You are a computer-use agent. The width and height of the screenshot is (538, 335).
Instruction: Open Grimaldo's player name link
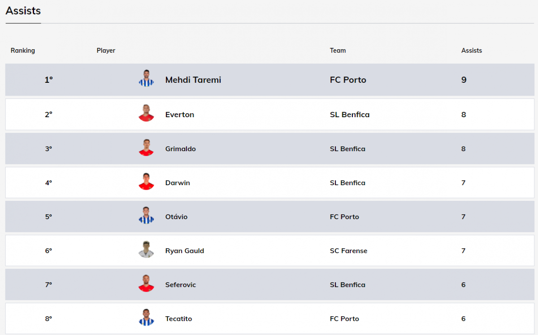click(180, 149)
